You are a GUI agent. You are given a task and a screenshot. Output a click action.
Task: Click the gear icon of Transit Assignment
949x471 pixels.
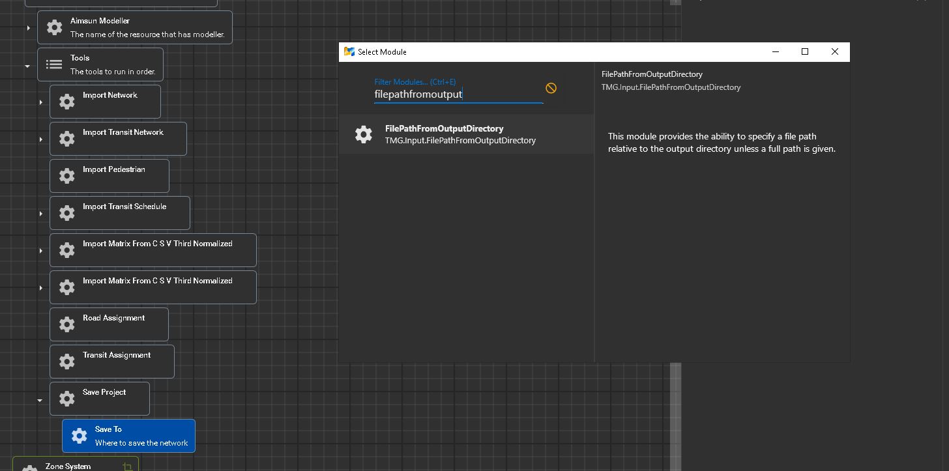click(67, 362)
